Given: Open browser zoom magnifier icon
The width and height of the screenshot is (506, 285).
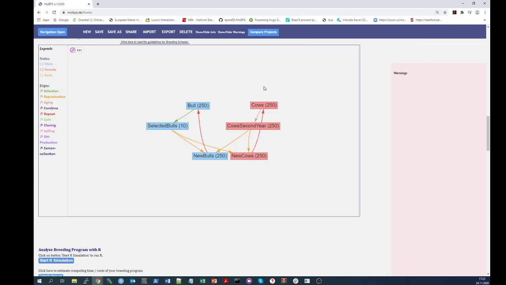Looking at the screenshot, I should coord(437,12).
